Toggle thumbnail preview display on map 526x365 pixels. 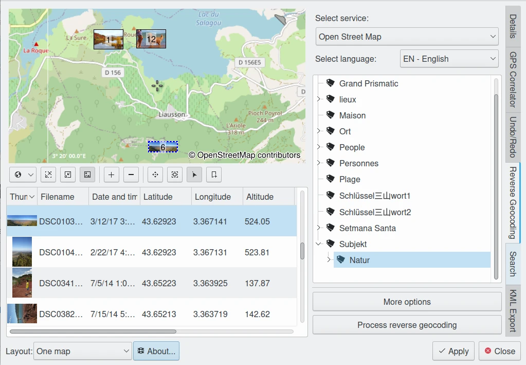coord(87,175)
